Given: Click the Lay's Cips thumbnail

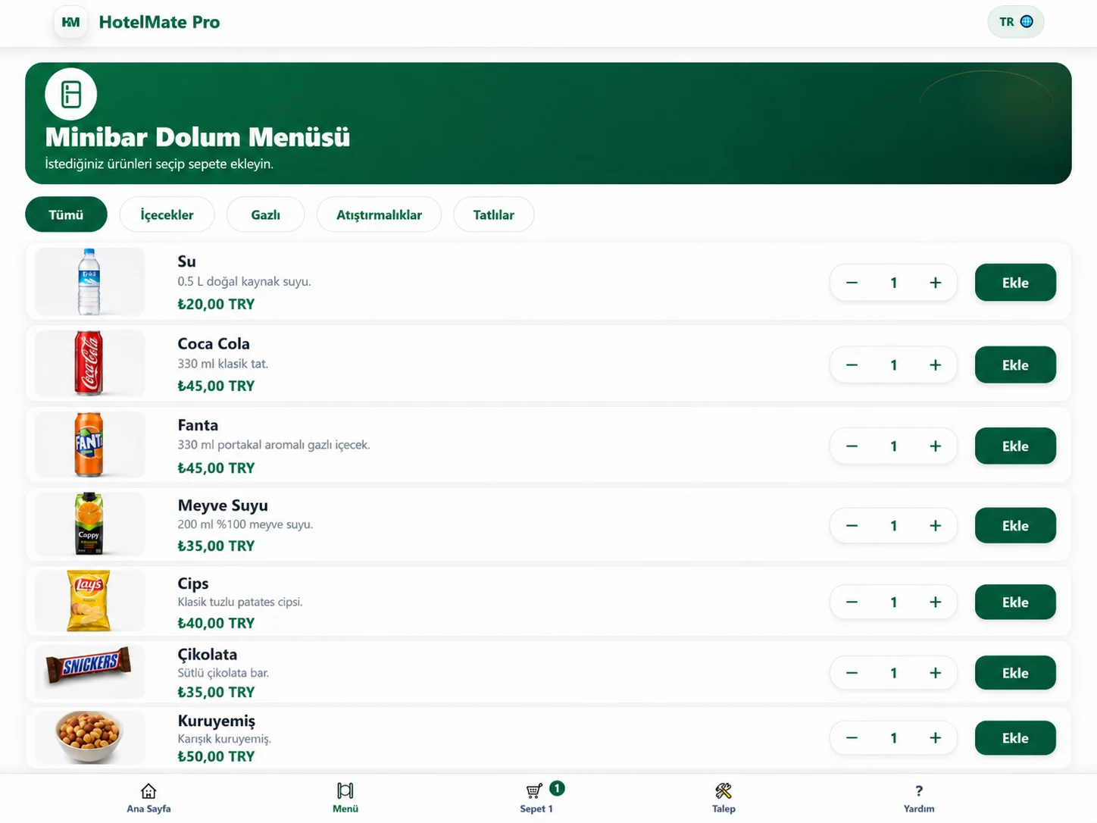Looking at the screenshot, I should click(x=89, y=600).
